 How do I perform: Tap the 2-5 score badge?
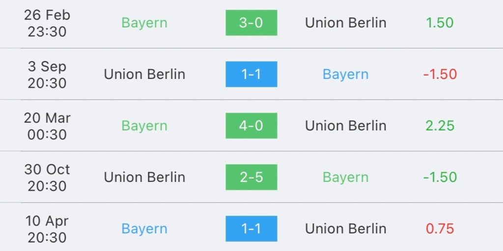click(x=251, y=177)
